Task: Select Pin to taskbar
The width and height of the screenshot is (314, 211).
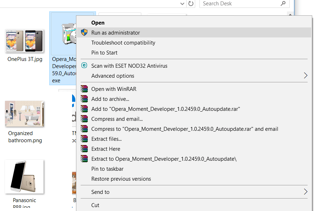Action: click(194, 169)
